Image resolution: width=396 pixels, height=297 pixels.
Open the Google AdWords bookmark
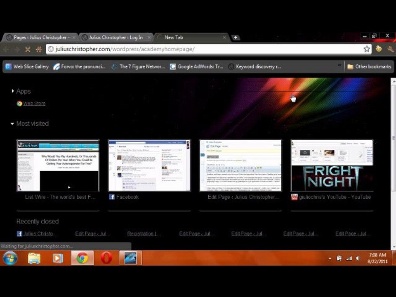pyautogui.click(x=196, y=67)
